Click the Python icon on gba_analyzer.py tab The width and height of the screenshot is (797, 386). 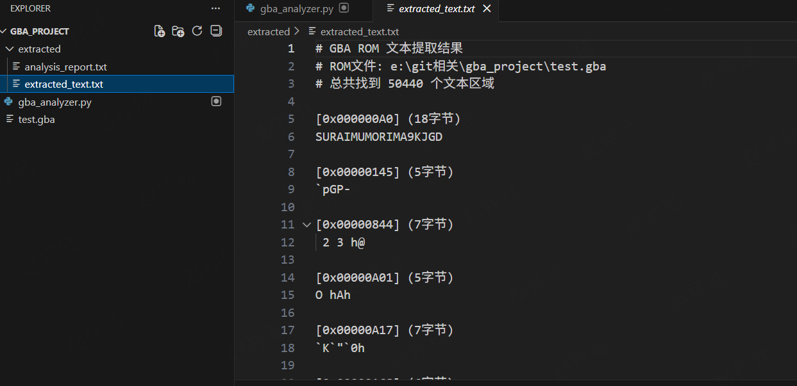click(x=251, y=8)
